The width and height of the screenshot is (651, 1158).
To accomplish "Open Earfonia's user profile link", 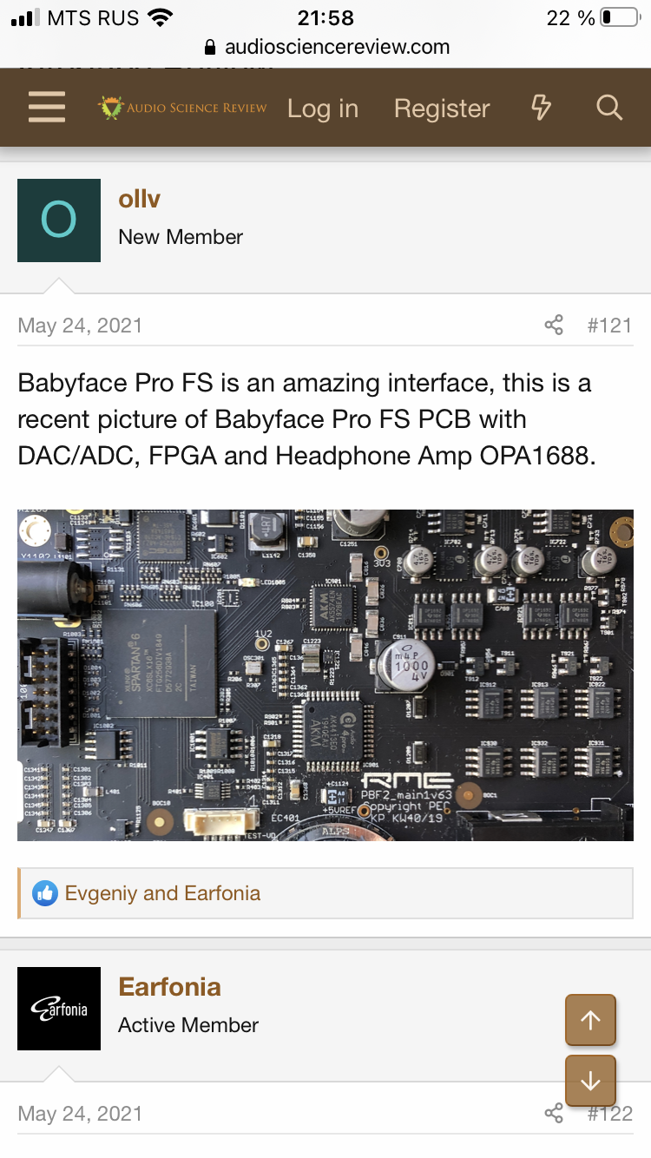I will 169,987.
